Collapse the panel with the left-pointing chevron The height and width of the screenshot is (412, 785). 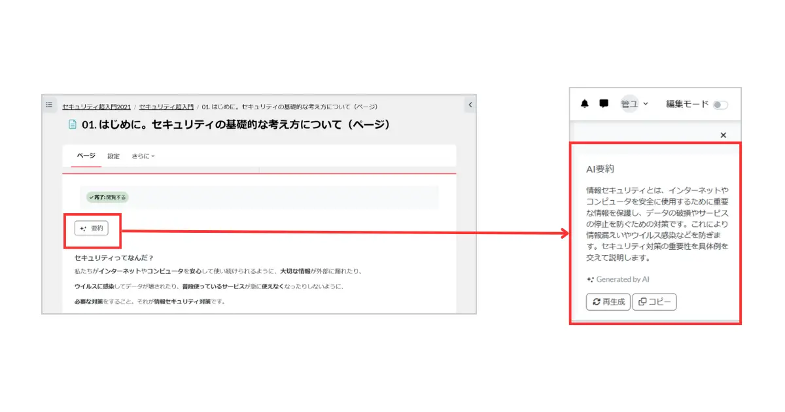[470, 104]
